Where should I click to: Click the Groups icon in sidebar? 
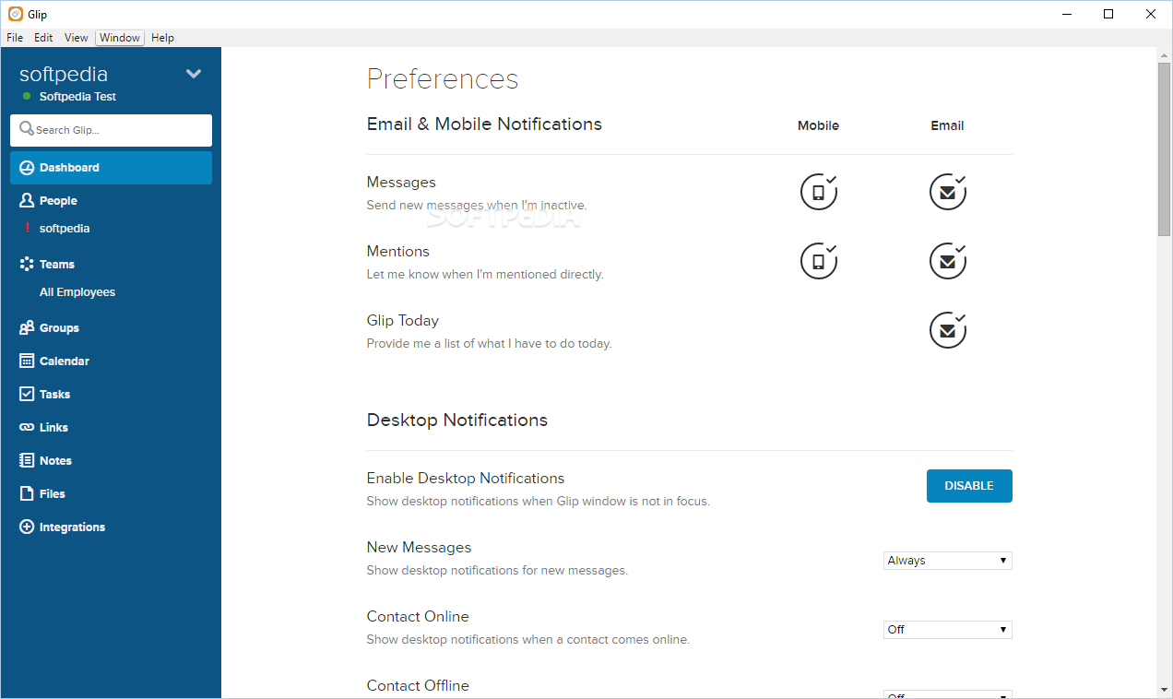[27, 327]
